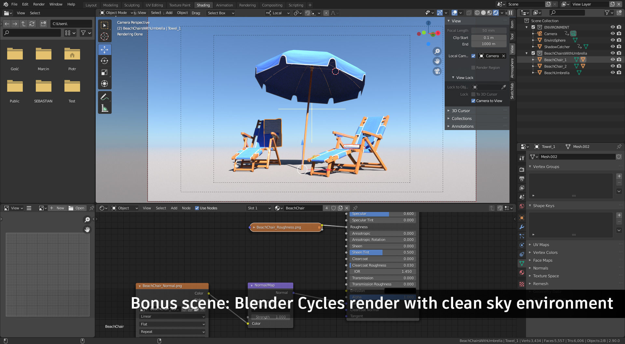Adjust Sheen Tint slider
Viewport: 625px width, 344px height.
coord(382,252)
